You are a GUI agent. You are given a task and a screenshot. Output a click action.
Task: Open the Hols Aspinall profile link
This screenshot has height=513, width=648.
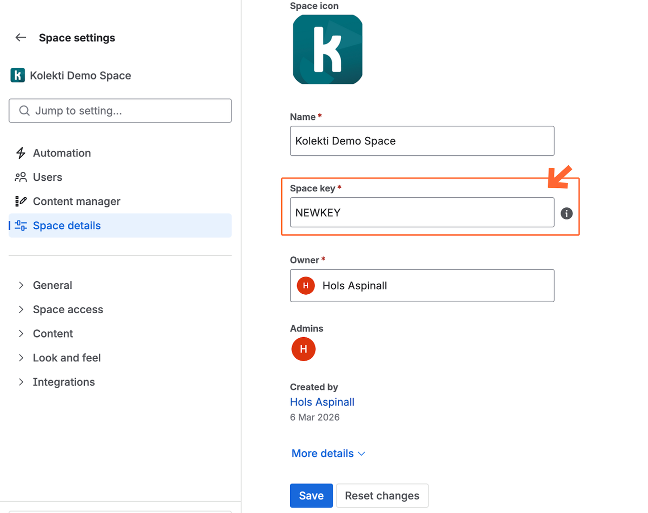pos(322,402)
